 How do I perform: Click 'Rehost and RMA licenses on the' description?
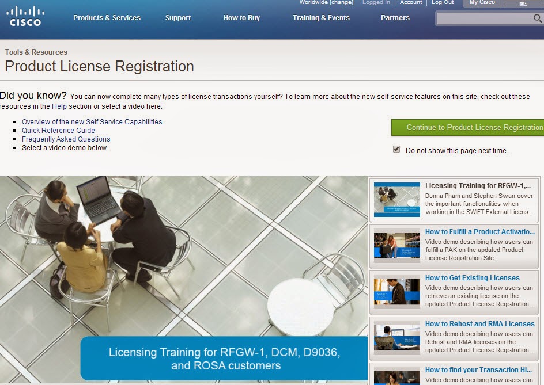click(470, 342)
